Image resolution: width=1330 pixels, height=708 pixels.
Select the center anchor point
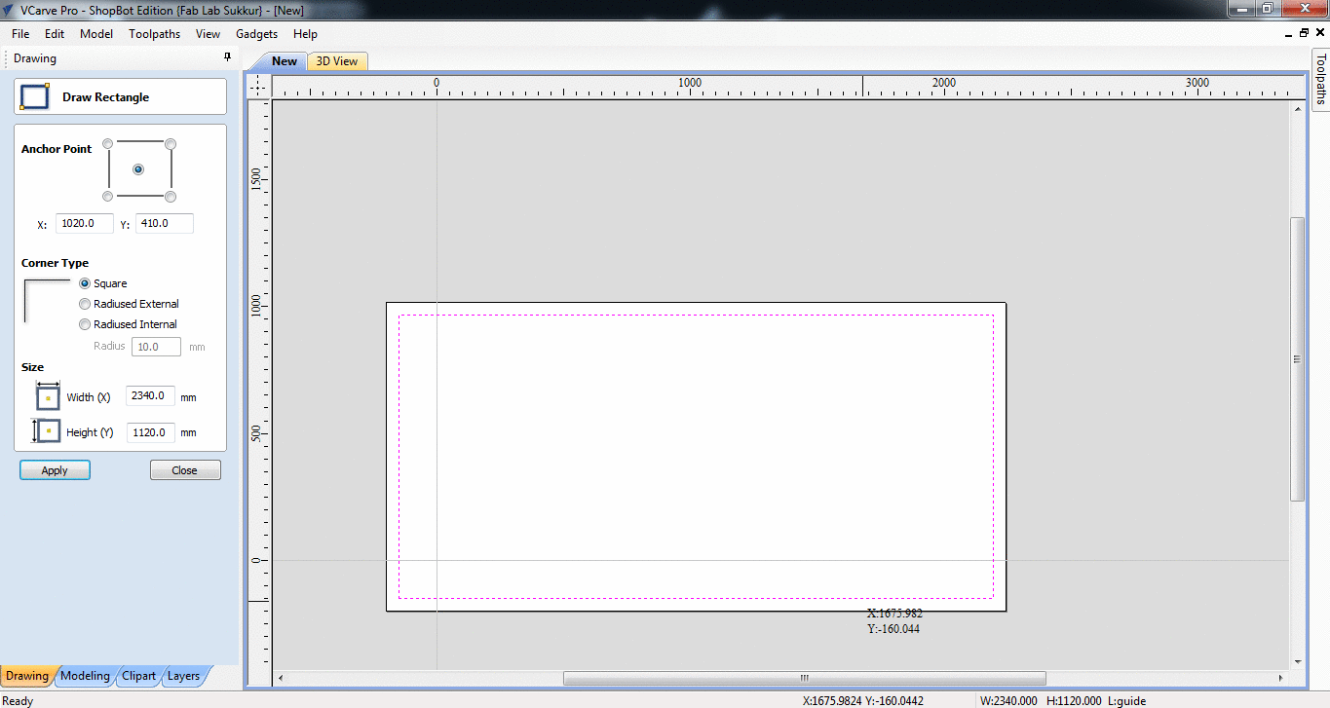tap(138, 169)
